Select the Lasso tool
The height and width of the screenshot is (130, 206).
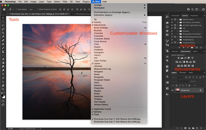tap(3, 25)
